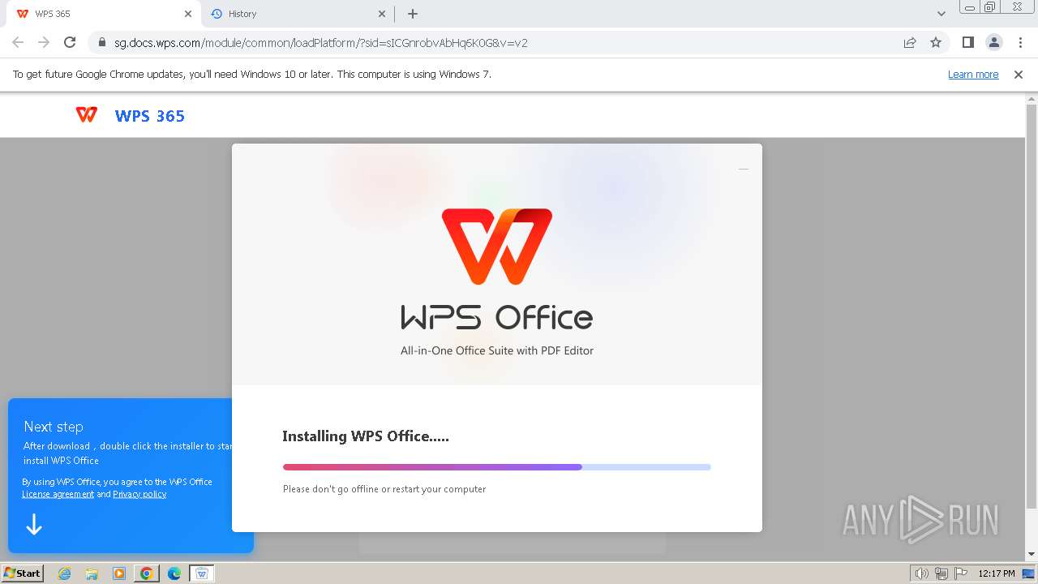Image resolution: width=1038 pixels, height=584 pixels.
Task: Go forward to next page
Action: tap(44, 42)
